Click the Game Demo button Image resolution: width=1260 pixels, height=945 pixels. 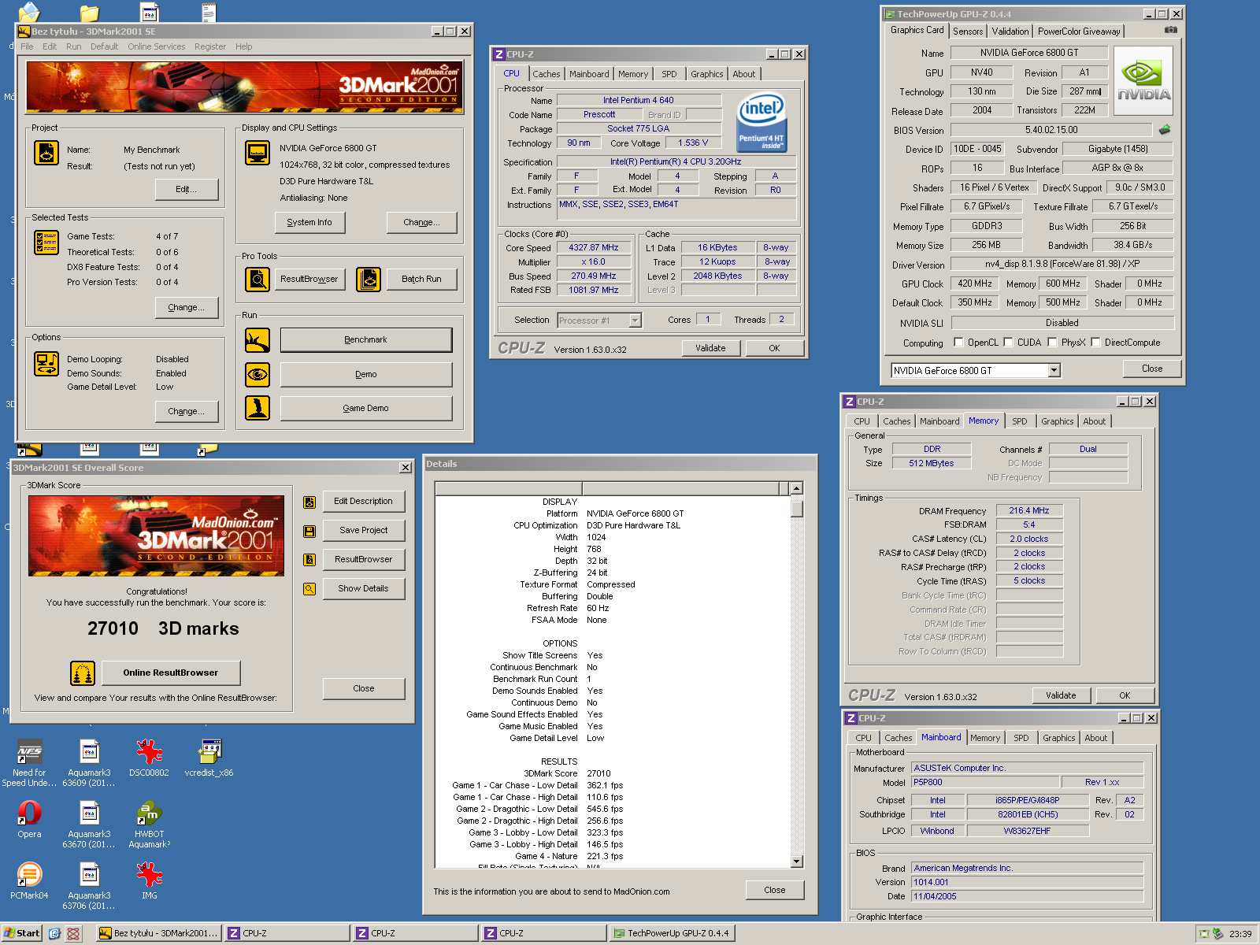click(x=366, y=408)
